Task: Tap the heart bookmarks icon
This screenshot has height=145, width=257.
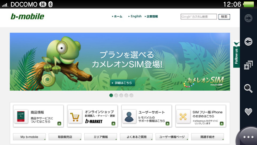Action: [x=248, y=112]
